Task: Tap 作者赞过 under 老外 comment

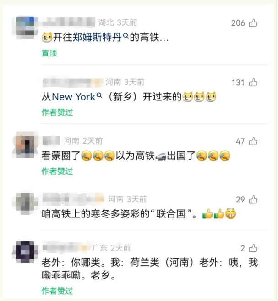Action: [x=57, y=290]
